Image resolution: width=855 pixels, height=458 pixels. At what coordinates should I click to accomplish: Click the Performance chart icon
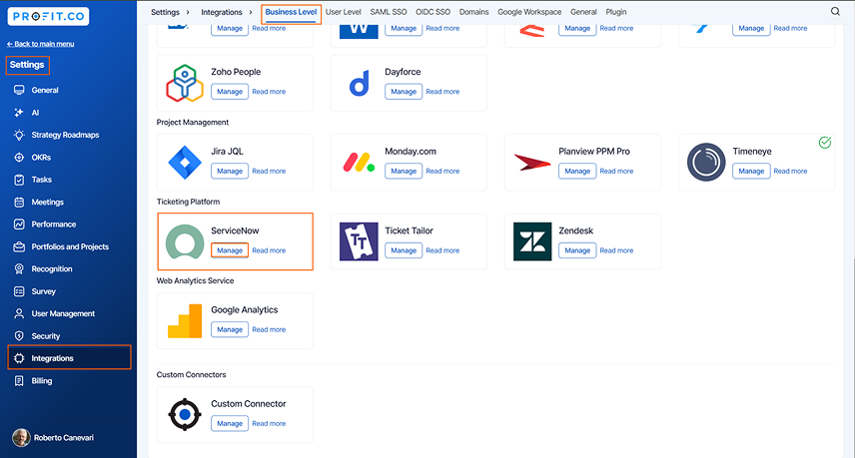19,225
